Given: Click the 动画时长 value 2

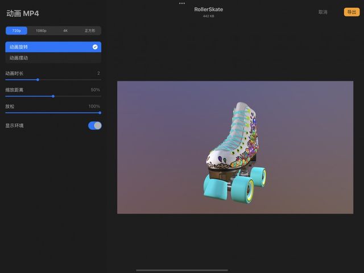Looking at the screenshot, I should [x=98, y=73].
